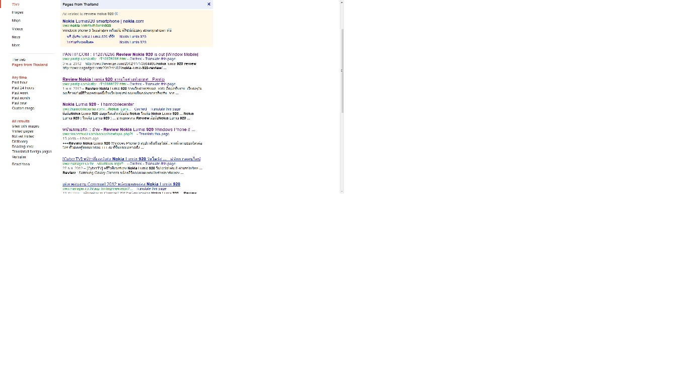This screenshot has height=387, width=688.
Task: Open the 'Nokia Lumia920 smartphone | nokia.com' ad
Action: pyautogui.click(x=103, y=21)
